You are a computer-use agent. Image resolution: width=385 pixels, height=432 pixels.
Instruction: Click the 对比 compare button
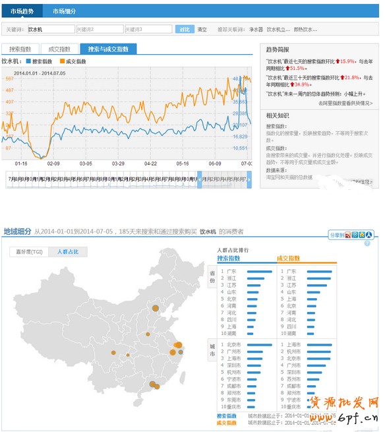[x=185, y=29]
